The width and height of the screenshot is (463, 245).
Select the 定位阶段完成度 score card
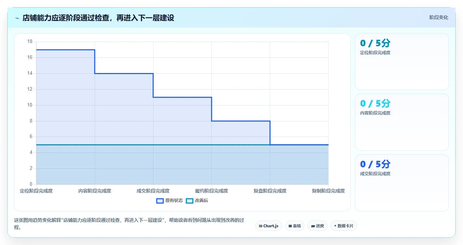coord(402,61)
